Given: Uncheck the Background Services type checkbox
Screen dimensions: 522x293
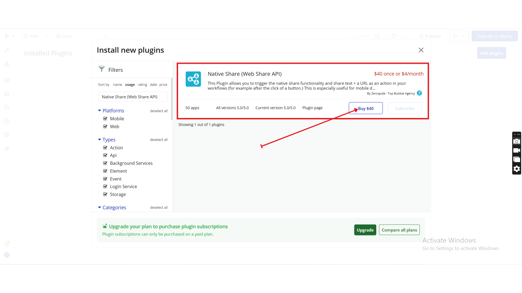Looking at the screenshot, I should (105, 163).
